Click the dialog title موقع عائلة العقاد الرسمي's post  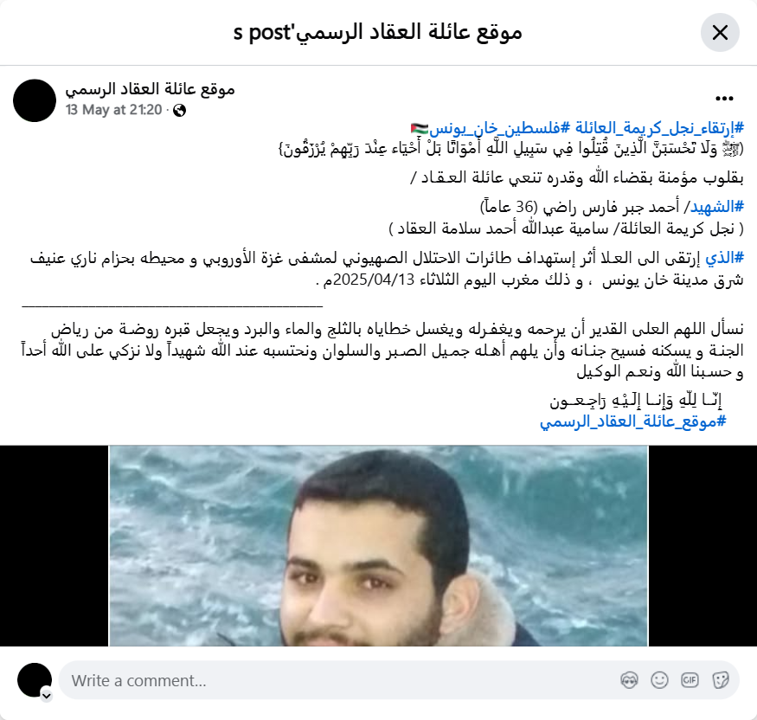point(378,32)
